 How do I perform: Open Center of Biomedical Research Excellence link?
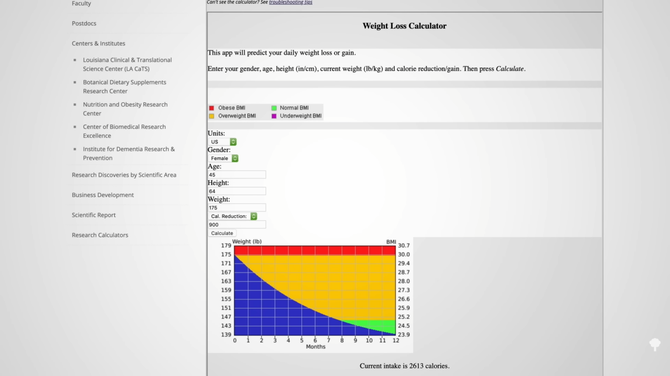point(124,131)
